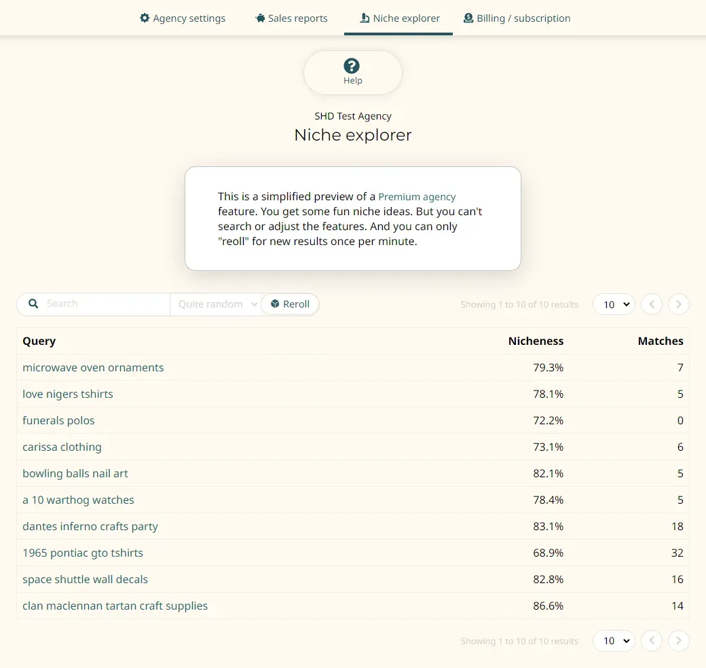This screenshot has height=668, width=706.
Task: Go to next page using top arrow
Action: tap(678, 304)
